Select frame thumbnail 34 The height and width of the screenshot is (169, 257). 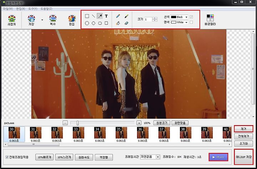100,134
